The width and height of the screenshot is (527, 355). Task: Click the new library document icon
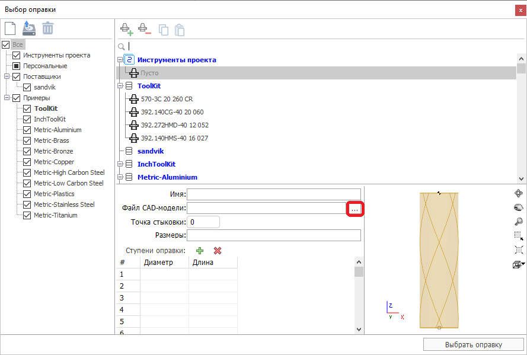(10, 28)
